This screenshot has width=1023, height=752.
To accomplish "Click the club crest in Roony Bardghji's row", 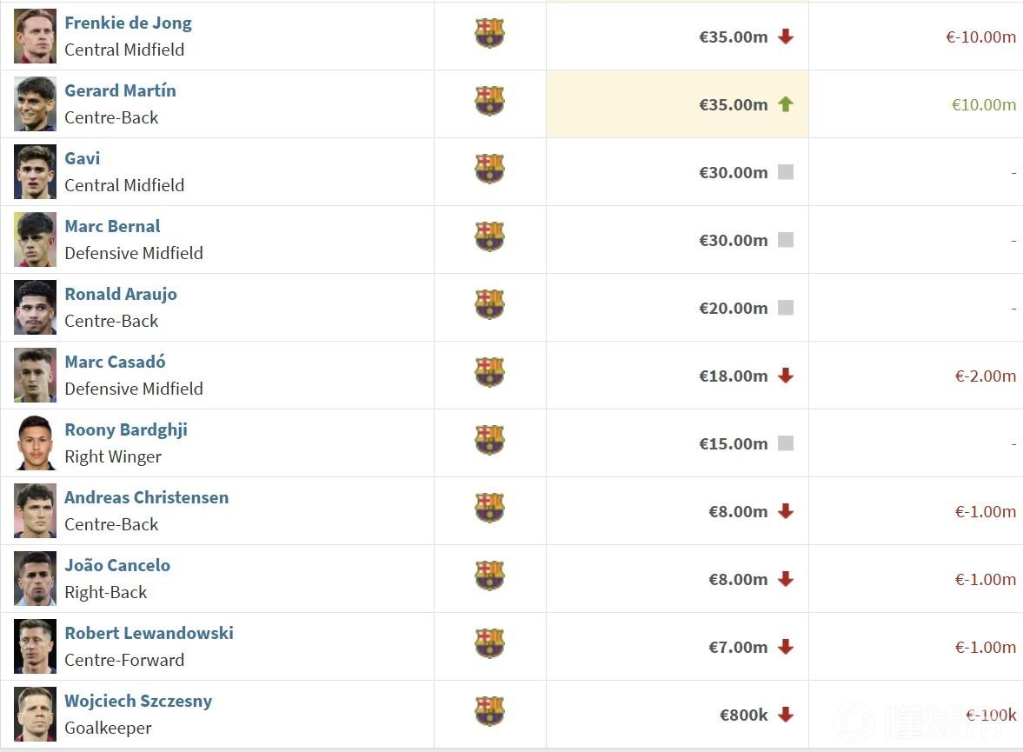I will 489,440.
